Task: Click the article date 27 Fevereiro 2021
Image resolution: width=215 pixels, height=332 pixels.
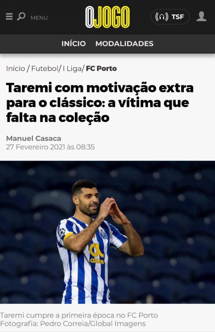Action: 50,147
